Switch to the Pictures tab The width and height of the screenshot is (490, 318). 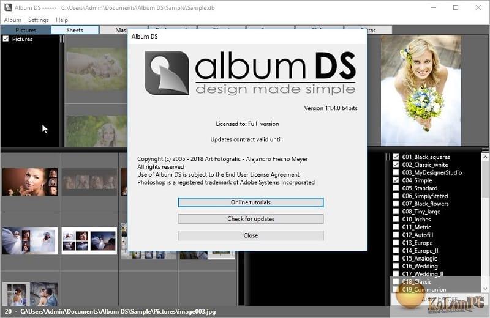pos(26,30)
